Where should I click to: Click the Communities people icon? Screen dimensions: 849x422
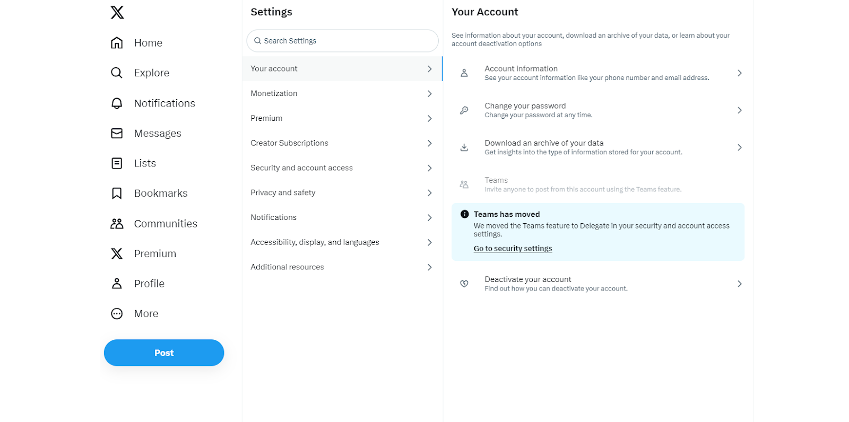pyautogui.click(x=117, y=224)
